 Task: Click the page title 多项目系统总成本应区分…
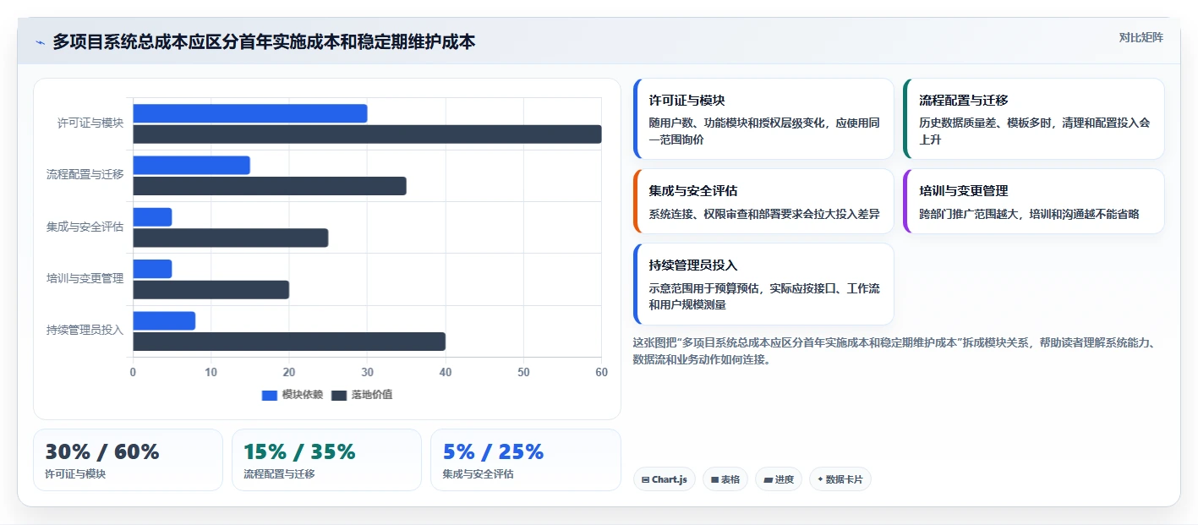264,41
